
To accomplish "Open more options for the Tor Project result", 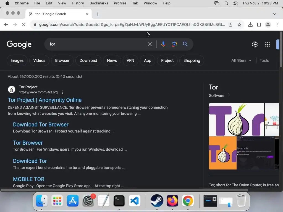I will pyautogui.click(x=62, y=92).
